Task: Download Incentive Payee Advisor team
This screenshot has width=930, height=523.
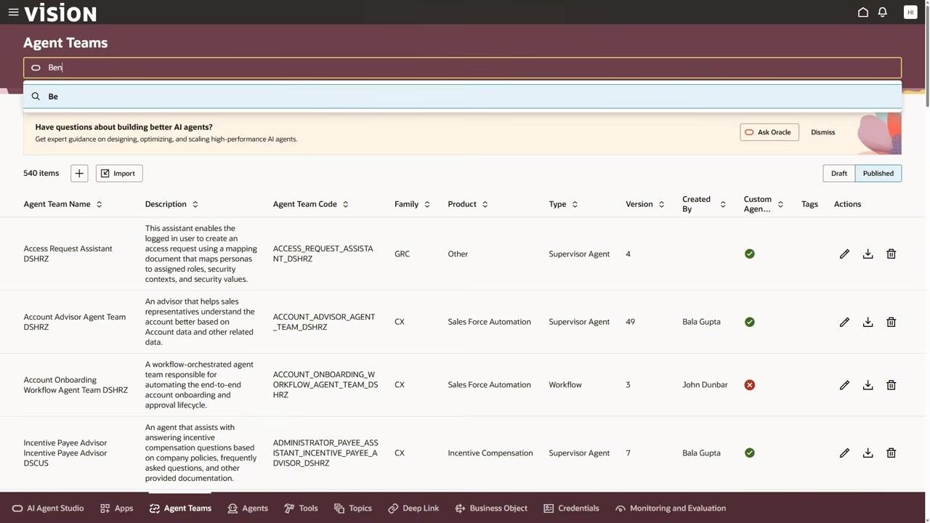Action: pyautogui.click(x=868, y=453)
